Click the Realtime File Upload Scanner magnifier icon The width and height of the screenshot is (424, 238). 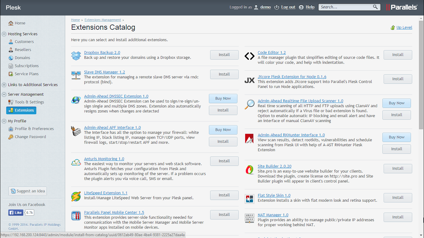(x=250, y=104)
